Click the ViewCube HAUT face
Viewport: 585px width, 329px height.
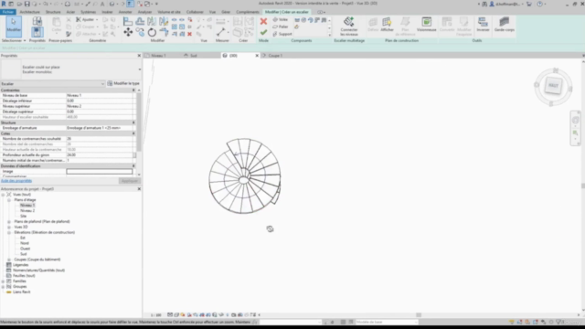[x=553, y=85]
